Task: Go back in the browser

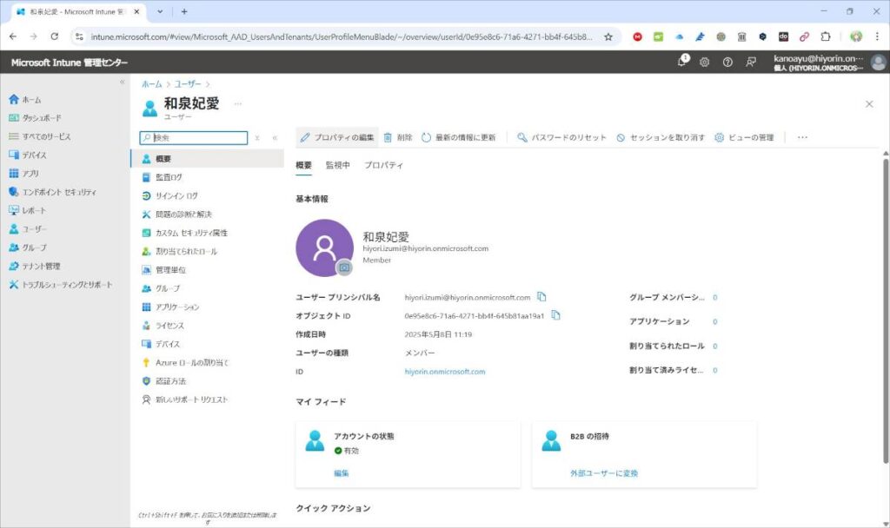Action: tap(13, 36)
